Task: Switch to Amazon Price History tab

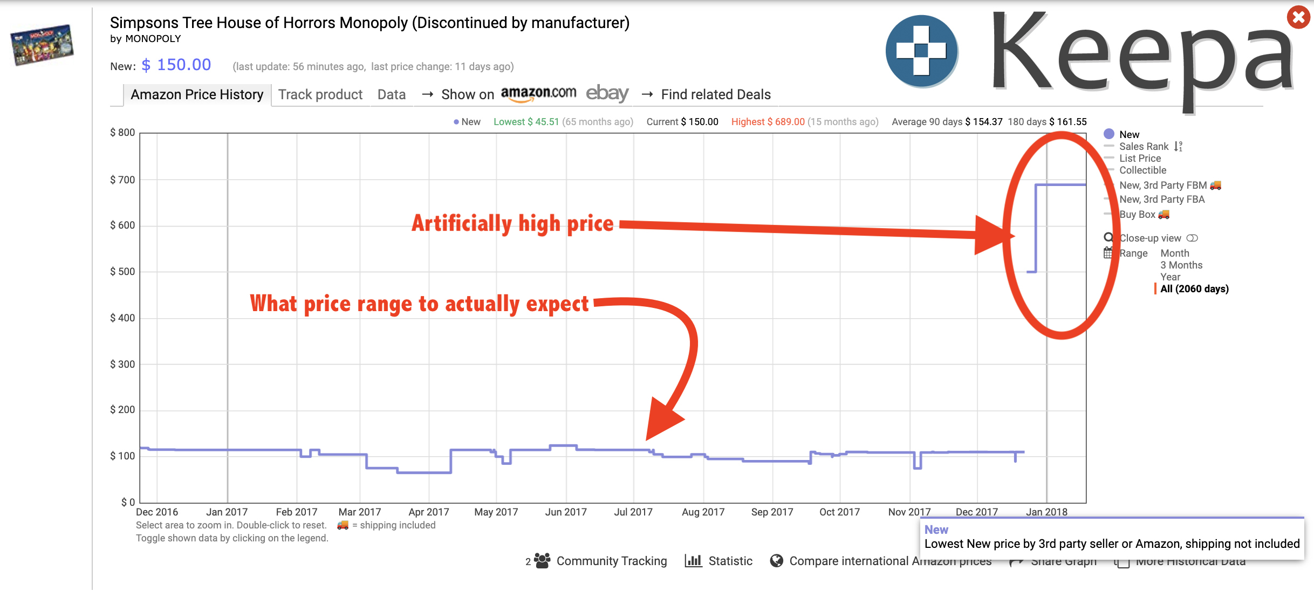Action: tap(197, 94)
